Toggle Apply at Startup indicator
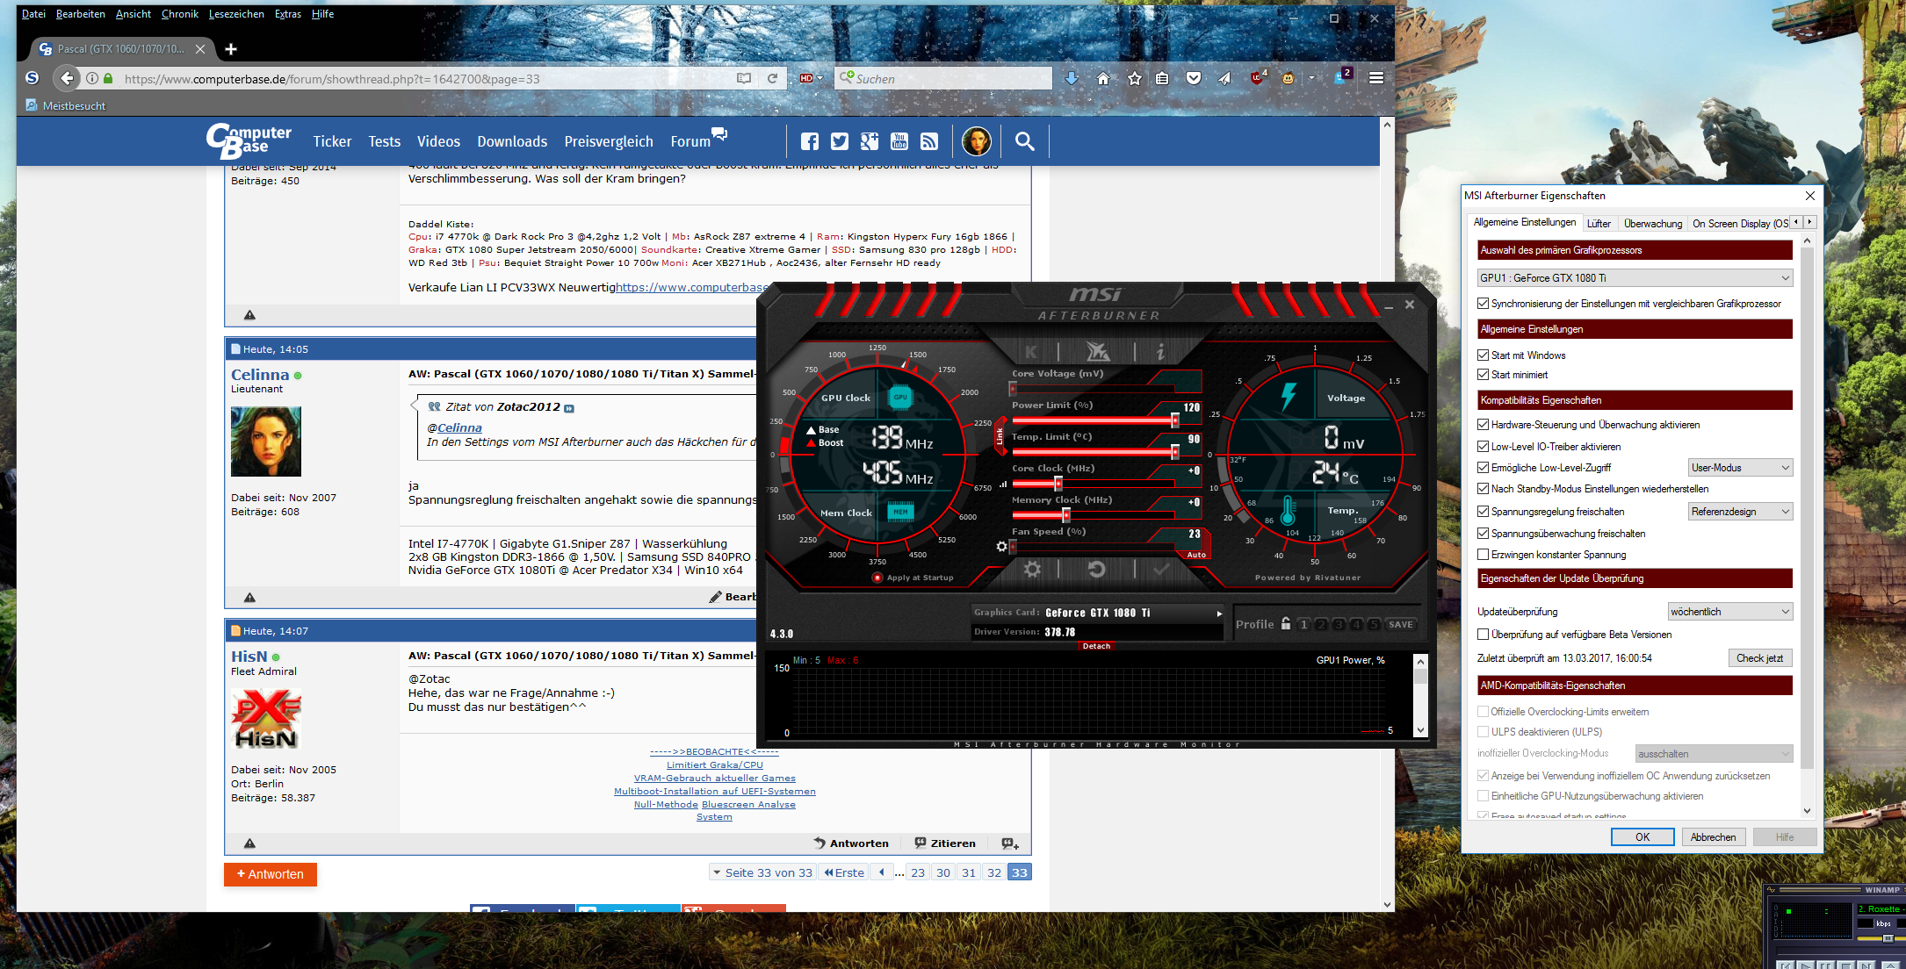Viewport: 1906px width, 969px height. [x=877, y=578]
